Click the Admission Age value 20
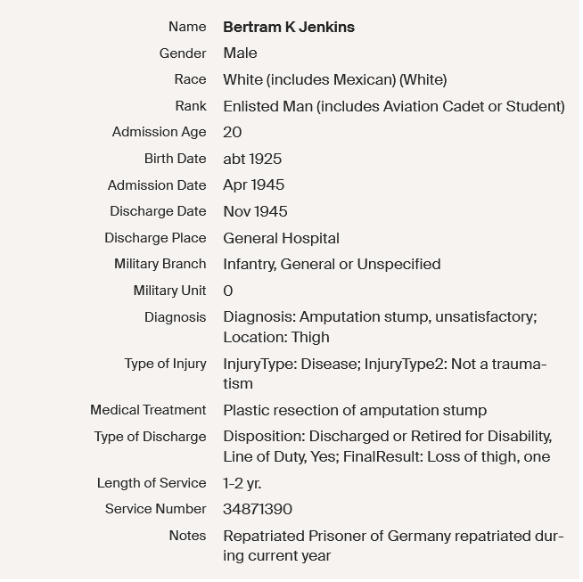This screenshot has height=582, width=583. 232,132
